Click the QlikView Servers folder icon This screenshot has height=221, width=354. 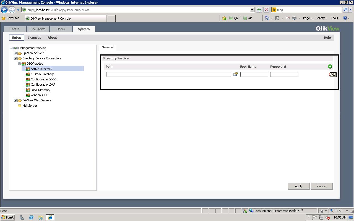click(20, 53)
